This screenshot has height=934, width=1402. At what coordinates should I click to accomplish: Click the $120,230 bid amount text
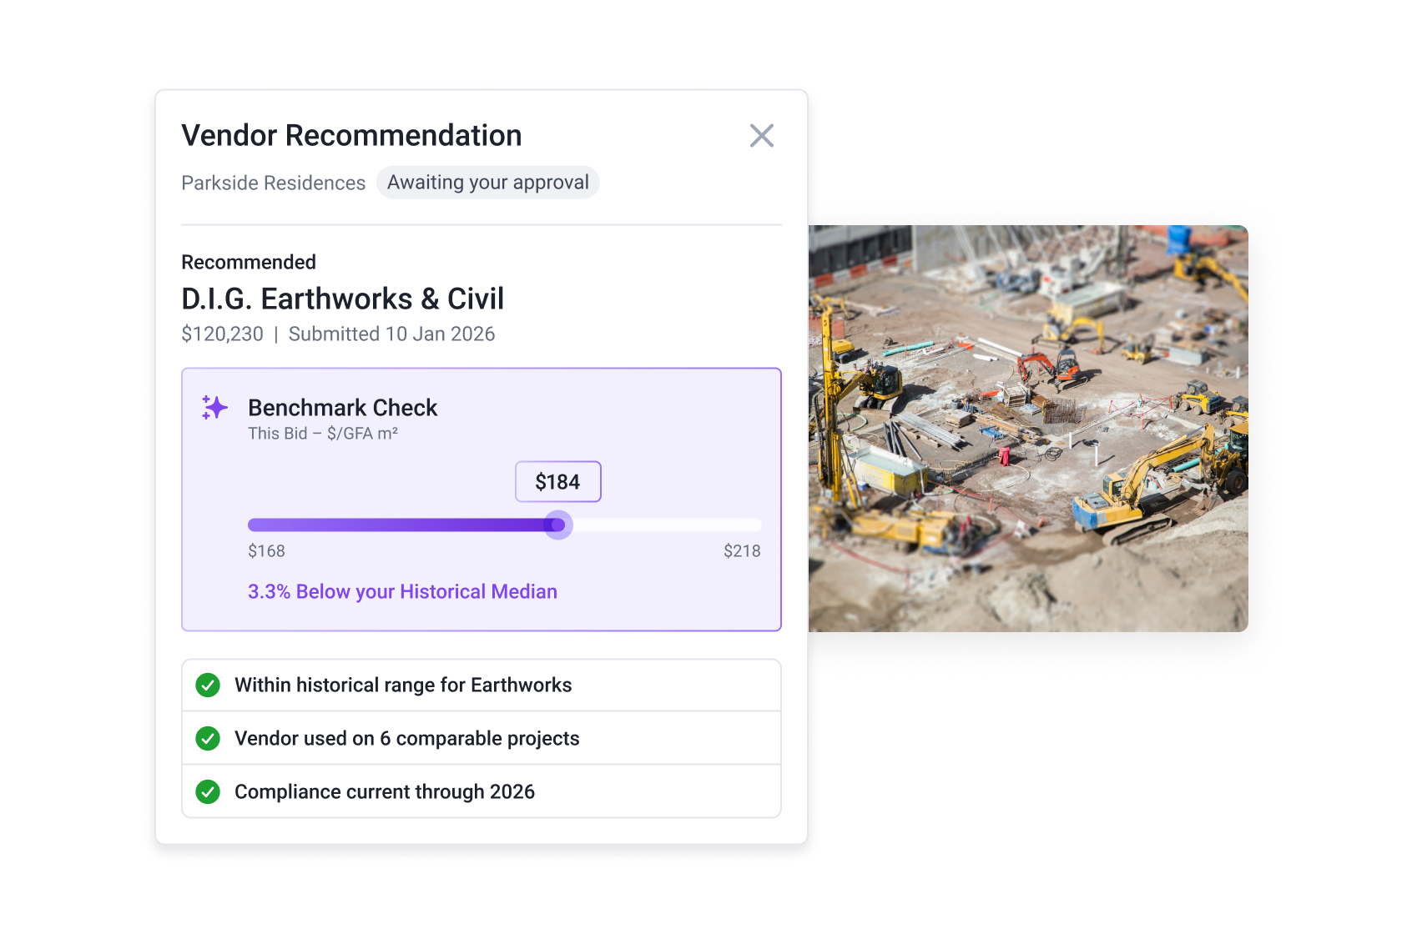pyautogui.click(x=222, y=334)
